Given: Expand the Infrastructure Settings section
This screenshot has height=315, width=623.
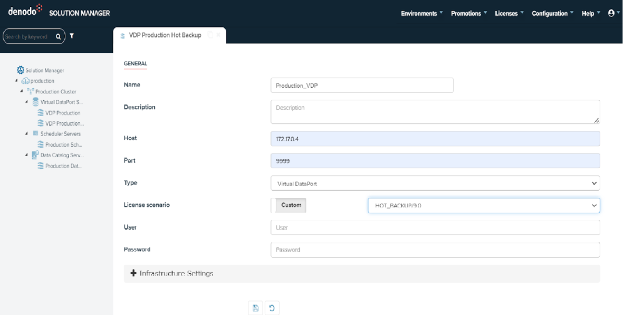Looking at the screenshot, I should click(361, 274).
